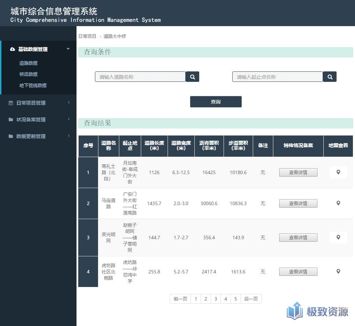The width and height of the screenshot is (355, 326).
Task: Open map pin for 南礼士路 row
Action: [x=338, y=172]
